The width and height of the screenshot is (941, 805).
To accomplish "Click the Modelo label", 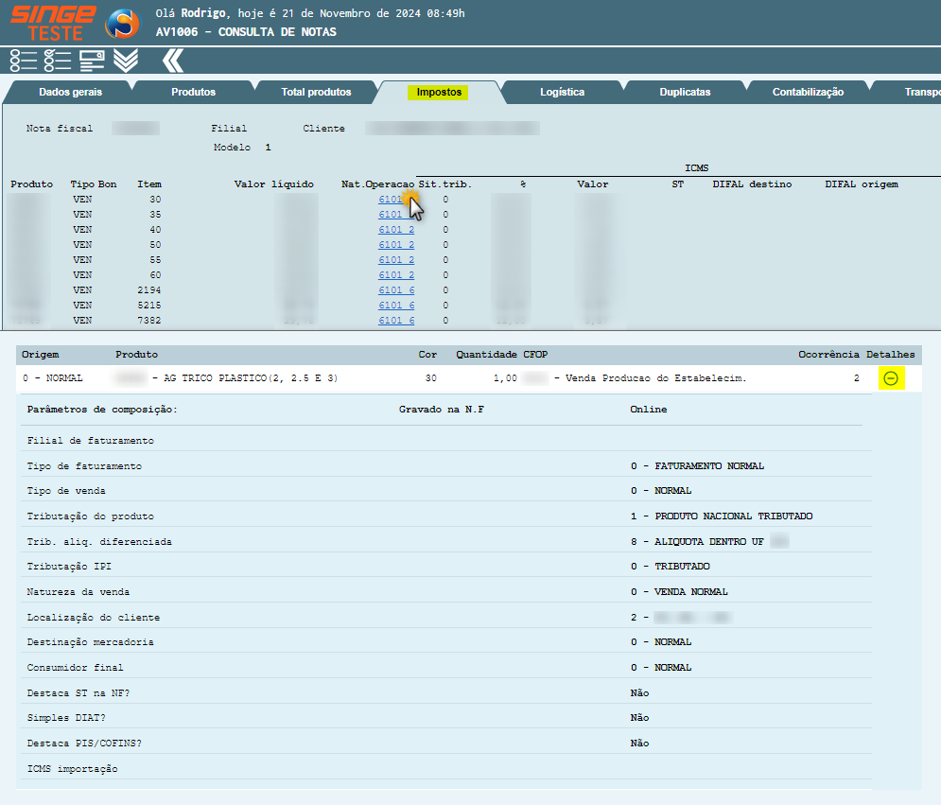I will (232, 147).
